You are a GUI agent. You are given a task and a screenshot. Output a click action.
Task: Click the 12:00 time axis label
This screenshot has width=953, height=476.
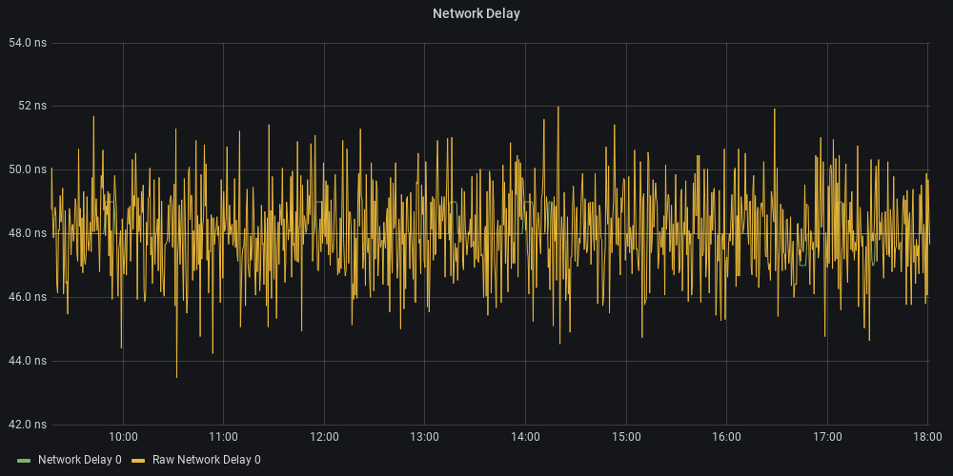(324, 437)
